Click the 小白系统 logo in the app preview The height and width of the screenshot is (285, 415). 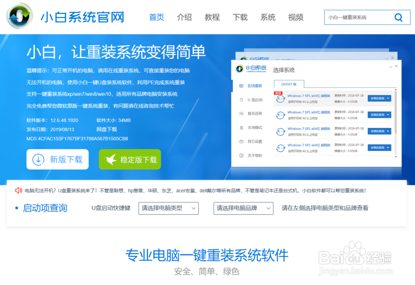[251, 69]
